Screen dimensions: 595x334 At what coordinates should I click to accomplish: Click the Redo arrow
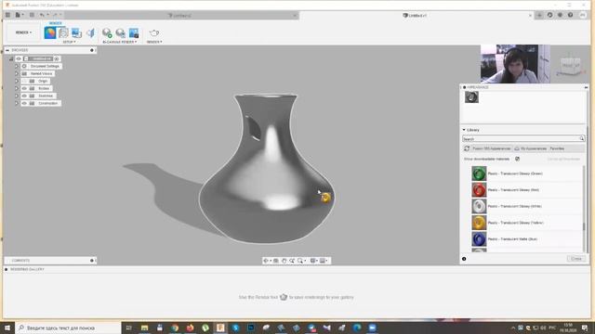[x=56, y=15]
